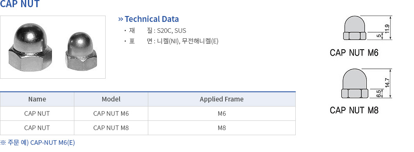Select the CAP NUT M8 model cell
The image size is (414, 152).
coord(111,128)
